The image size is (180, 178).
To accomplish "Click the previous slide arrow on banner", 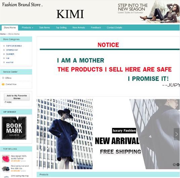I will 42,134.
